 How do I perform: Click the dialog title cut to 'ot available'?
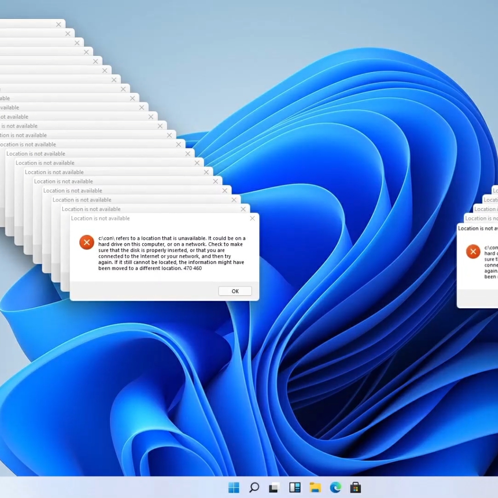pyautogui.click(x=14, y=117)
